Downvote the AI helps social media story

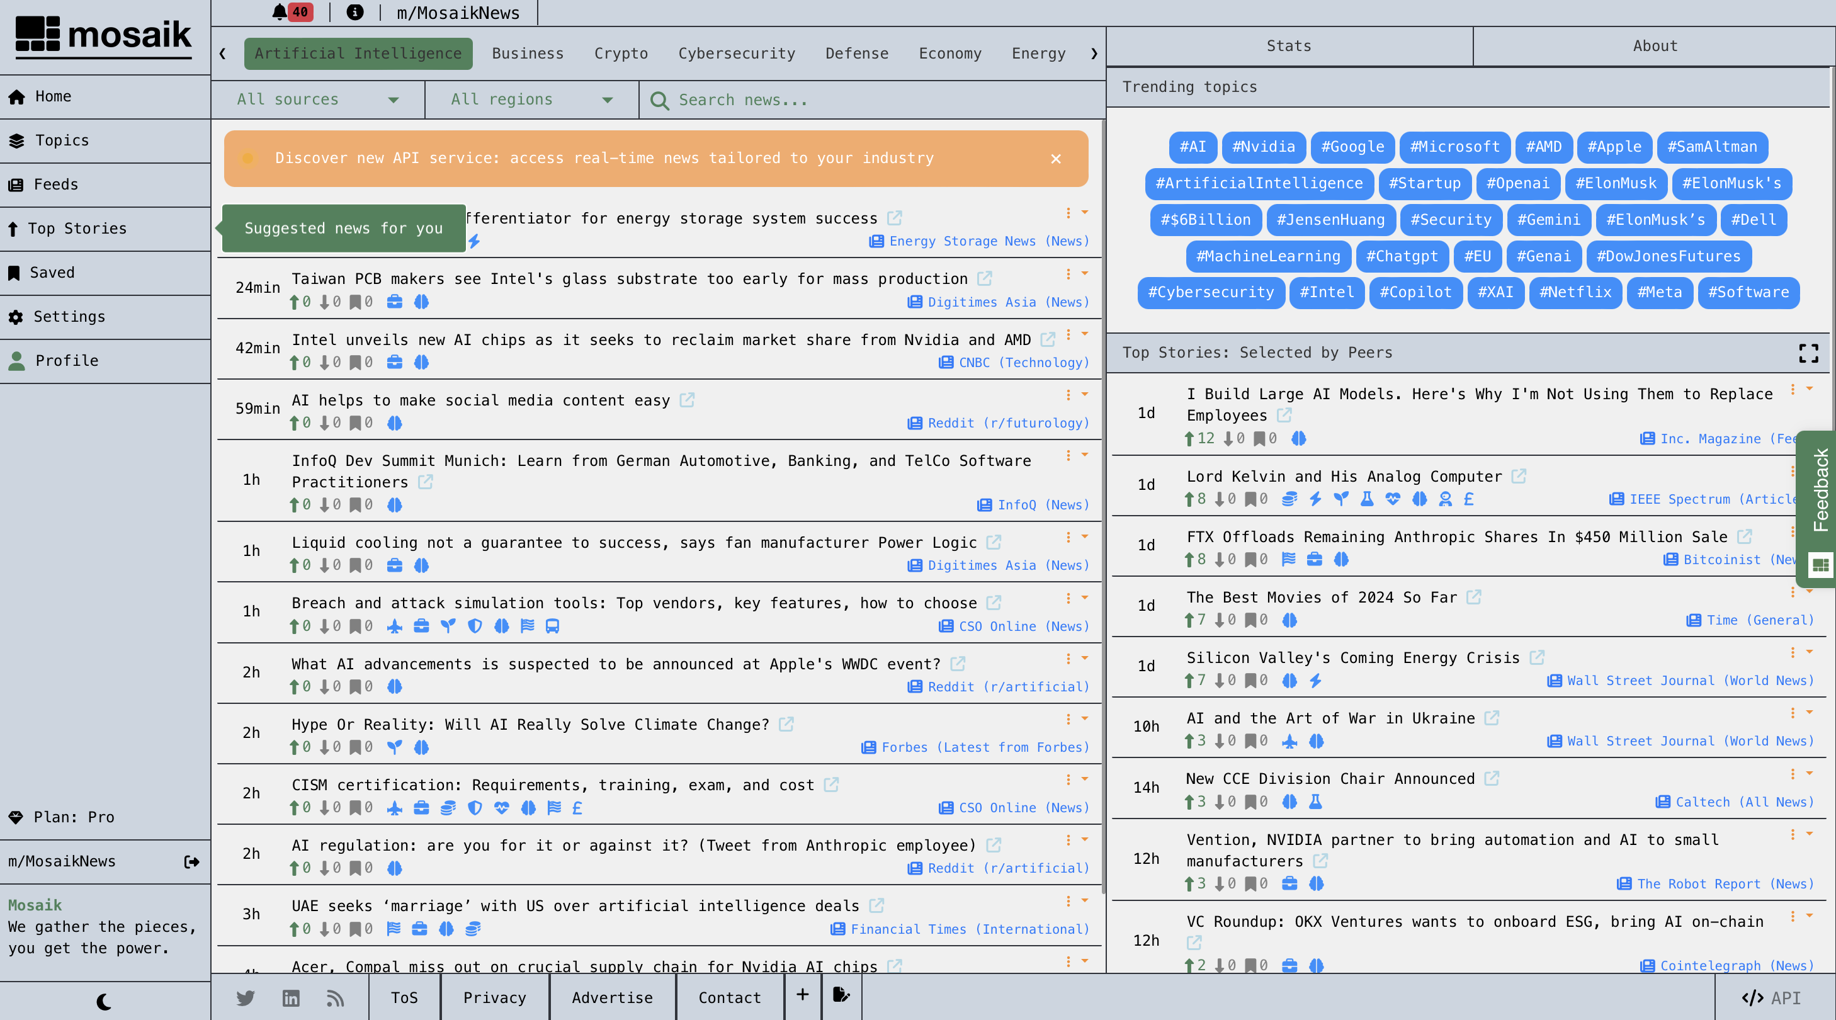coord(325,422)
